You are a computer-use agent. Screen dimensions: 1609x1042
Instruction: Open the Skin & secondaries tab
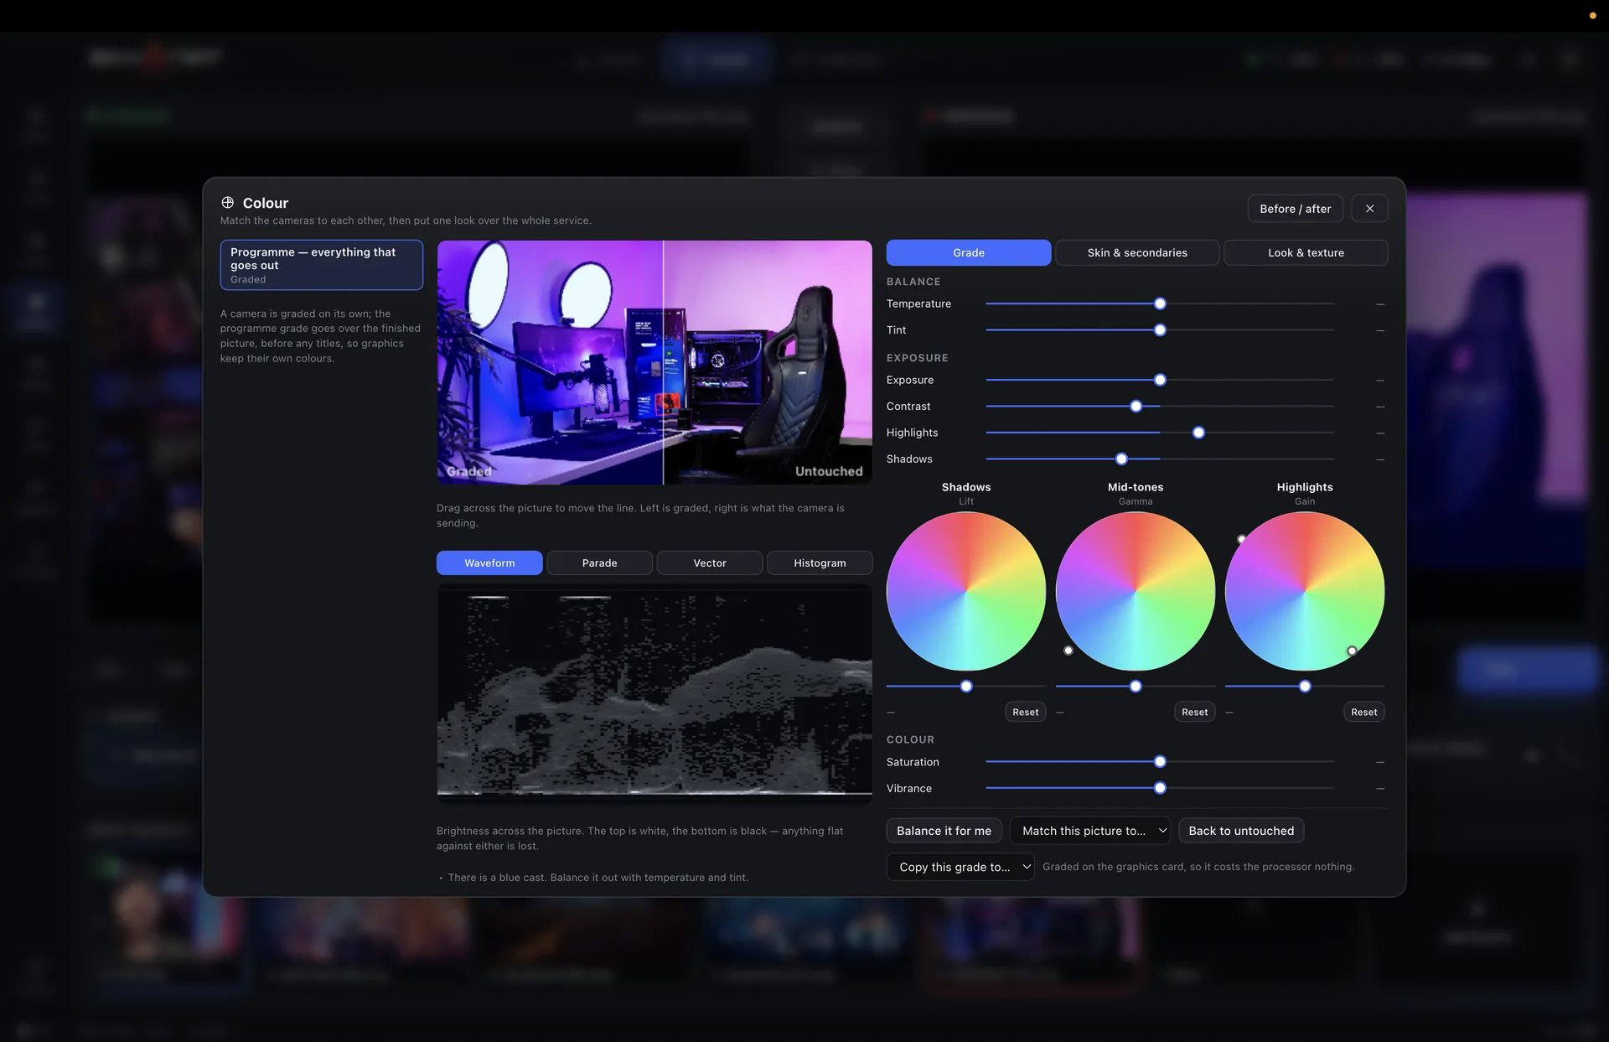1136,252
